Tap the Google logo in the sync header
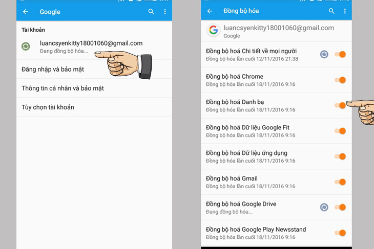The image size is (374, 249). 213,30
